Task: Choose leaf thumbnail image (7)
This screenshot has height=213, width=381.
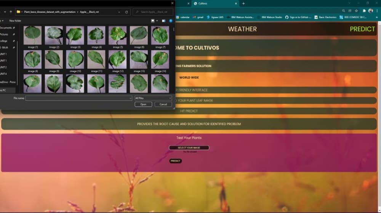Action: tap(160, 37)
